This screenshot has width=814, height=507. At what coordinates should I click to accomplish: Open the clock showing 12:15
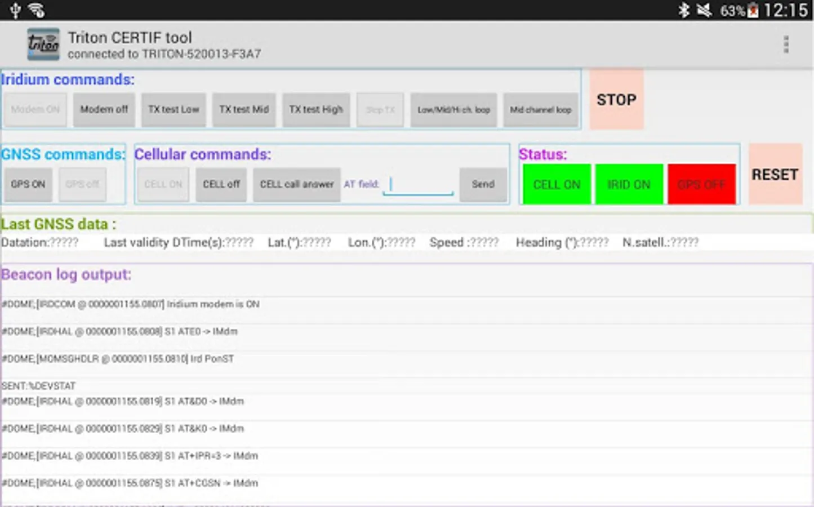(x=786, y=10)
